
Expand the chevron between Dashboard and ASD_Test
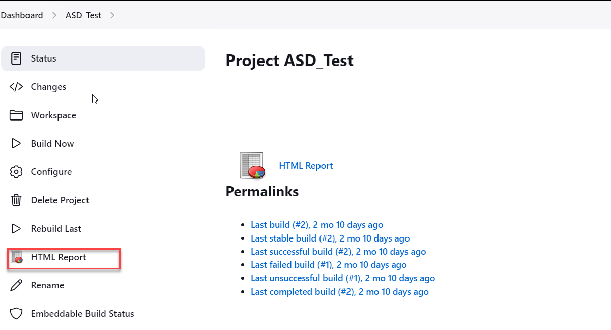point(53,15)
